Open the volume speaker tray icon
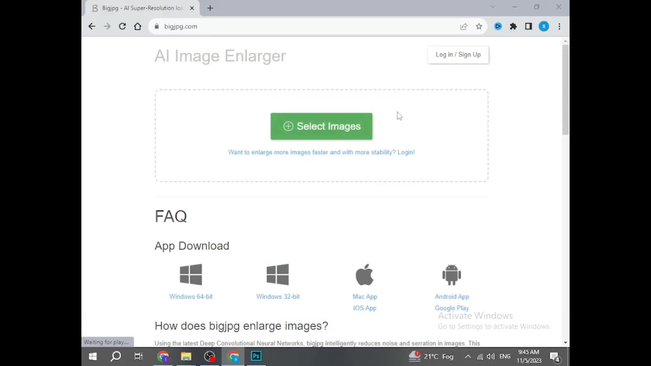 (x=491, y=357)
